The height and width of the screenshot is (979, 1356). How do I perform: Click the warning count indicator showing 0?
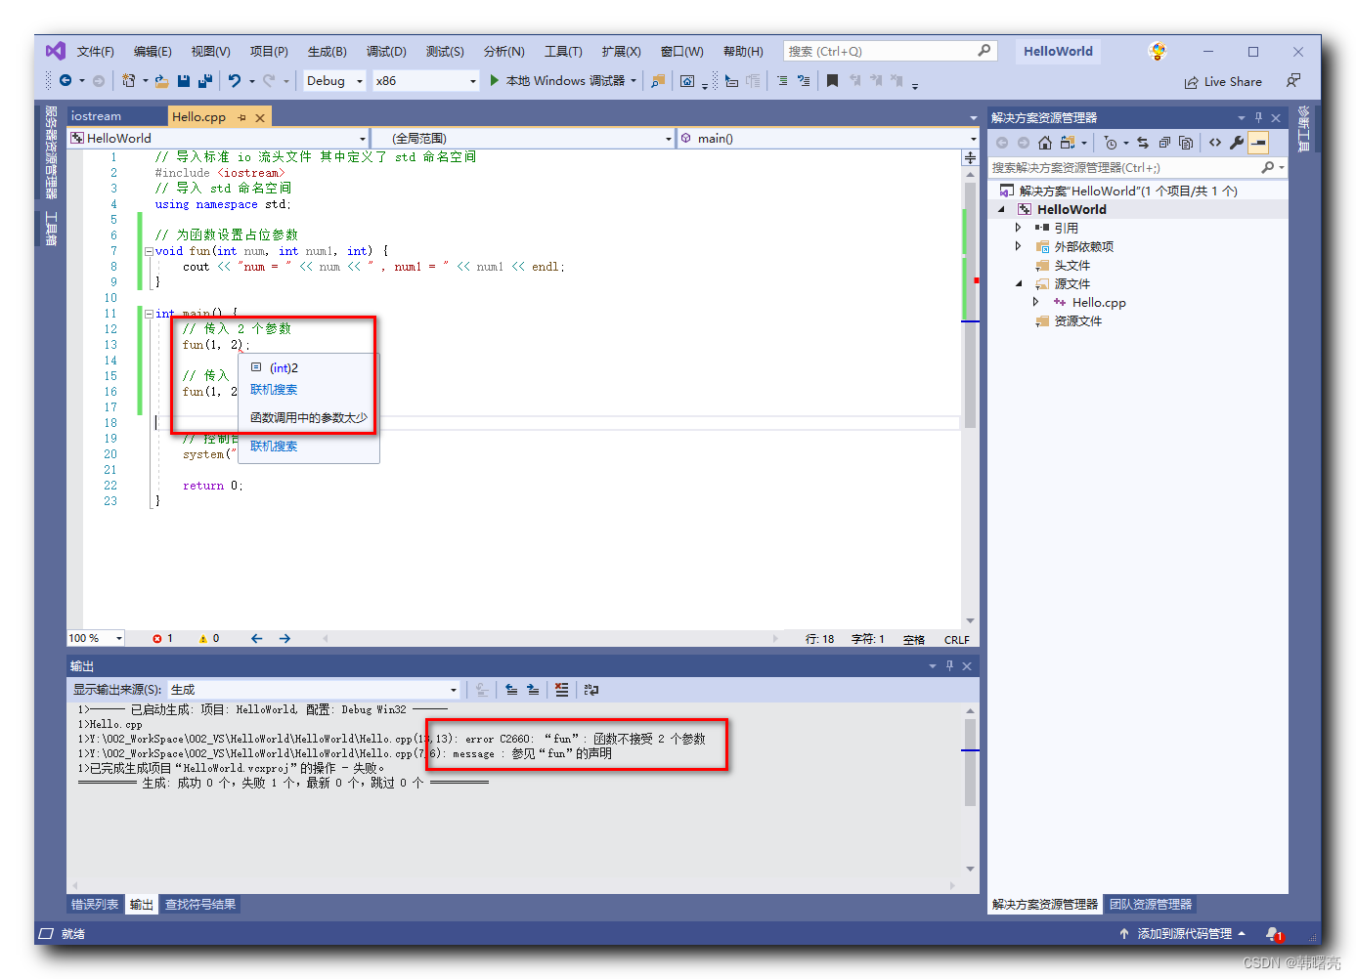coord(209,639)
